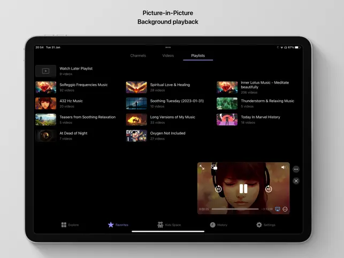Open the Kids Space tab in the bottom bar
Viewport: 344px width, 258px height.
point(169,225)
